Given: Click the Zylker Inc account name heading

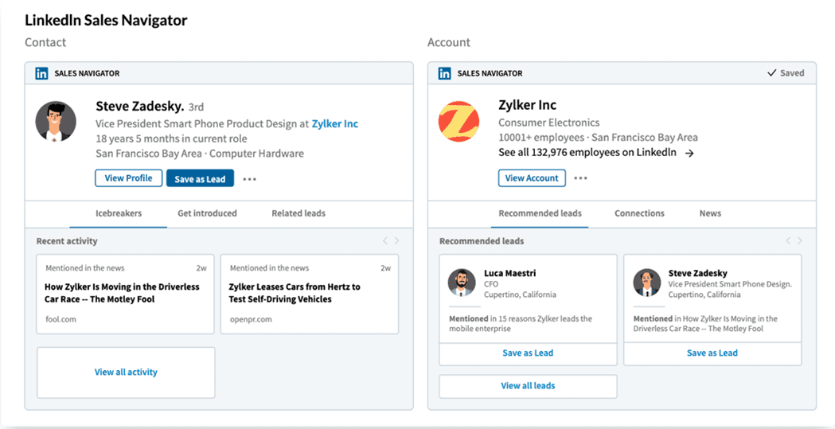Looking at the screenshot, I should [x=527, y=105].
